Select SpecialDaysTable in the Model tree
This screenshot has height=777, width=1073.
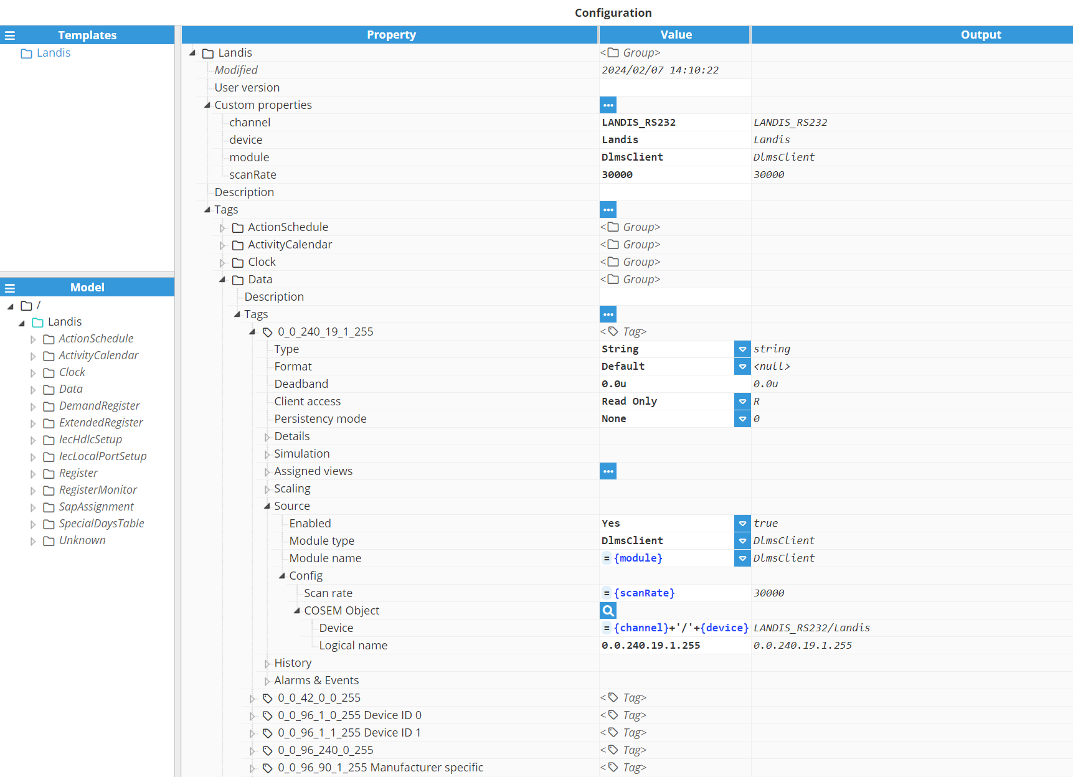(x=102, y=524)
